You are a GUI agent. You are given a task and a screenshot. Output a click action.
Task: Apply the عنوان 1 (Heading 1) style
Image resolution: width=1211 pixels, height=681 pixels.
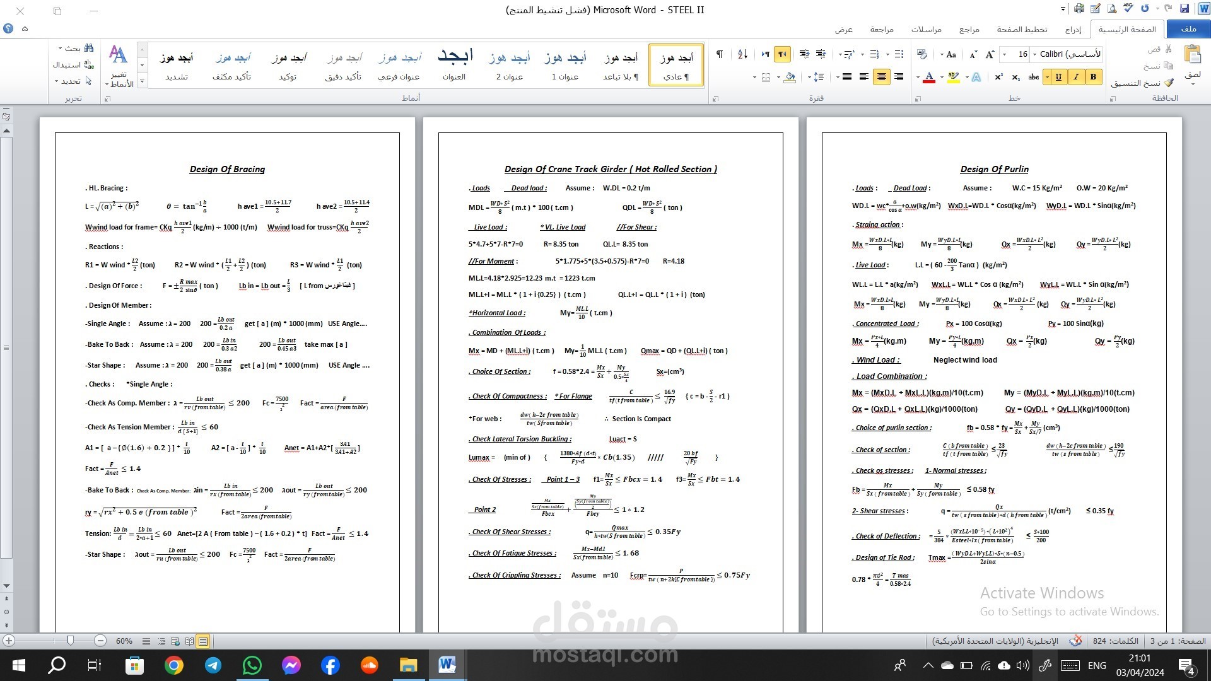[x=565, y=65]
